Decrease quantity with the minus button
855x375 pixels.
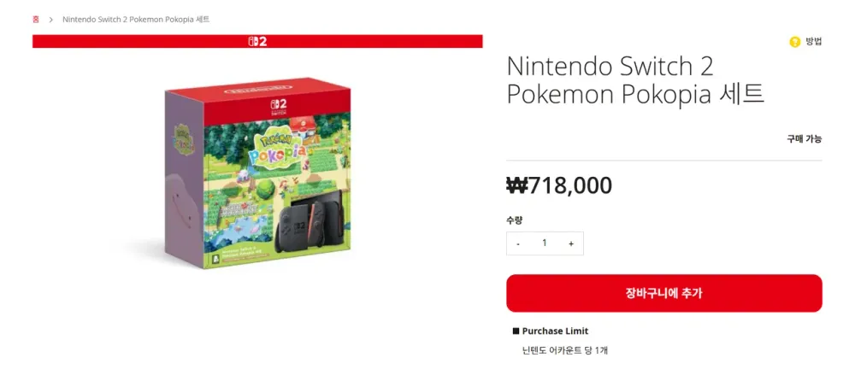coord(518,243)
